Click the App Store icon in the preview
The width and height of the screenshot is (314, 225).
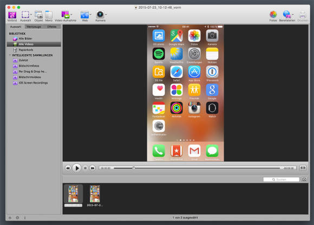click(x=194, y=72)
